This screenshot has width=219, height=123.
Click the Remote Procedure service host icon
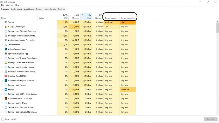pyautogui.click(x=6, y=58)
